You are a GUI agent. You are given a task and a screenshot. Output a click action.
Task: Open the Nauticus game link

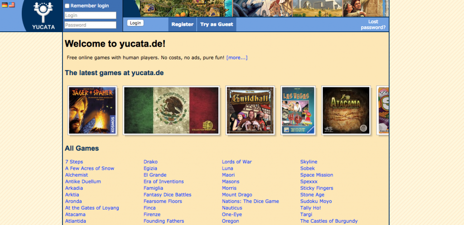232,208
